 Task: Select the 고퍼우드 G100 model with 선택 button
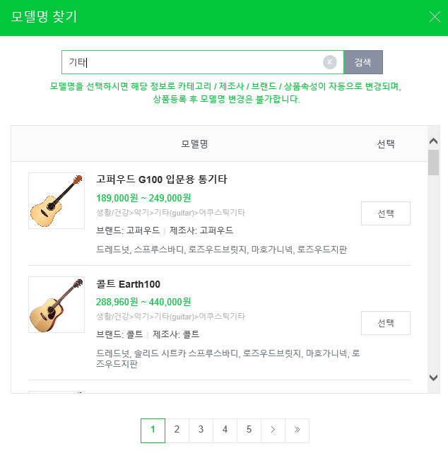[x=385, y=213]
